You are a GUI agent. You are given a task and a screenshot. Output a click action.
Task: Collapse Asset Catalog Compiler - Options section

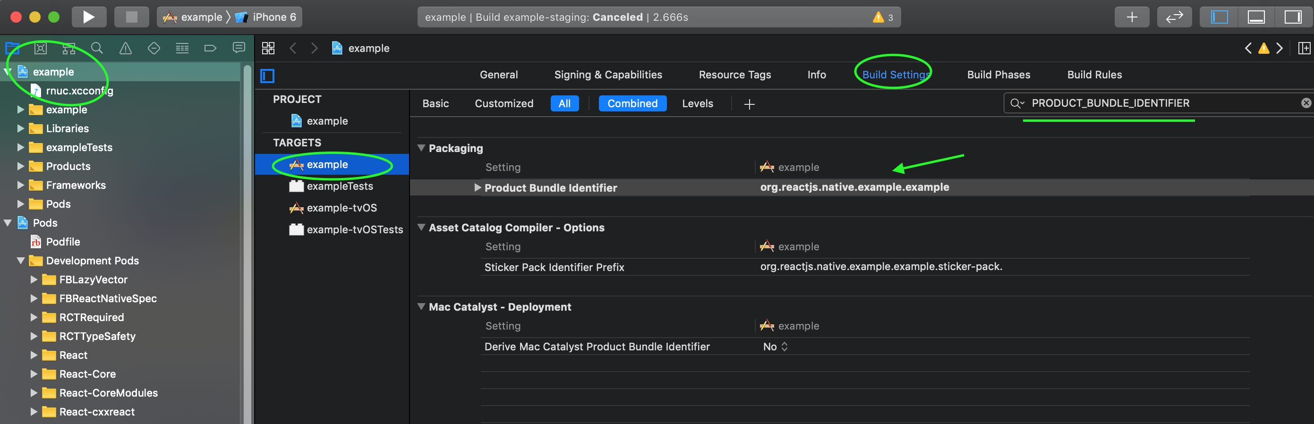click(421, 227)
